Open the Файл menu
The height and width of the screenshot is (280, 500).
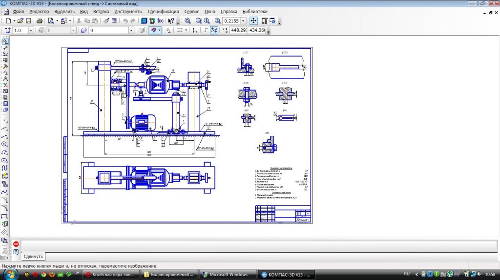(x=19, y=12)
